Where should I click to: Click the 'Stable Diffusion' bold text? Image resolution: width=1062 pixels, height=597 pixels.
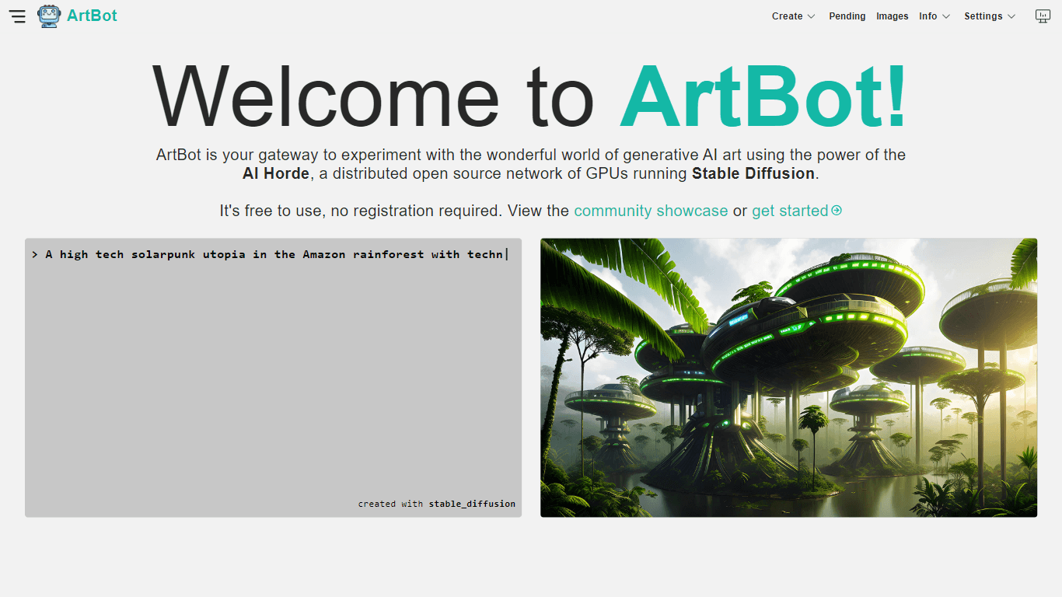pos(753,173)
